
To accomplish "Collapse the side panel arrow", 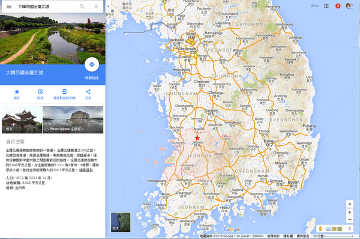I will coord(108,7).
